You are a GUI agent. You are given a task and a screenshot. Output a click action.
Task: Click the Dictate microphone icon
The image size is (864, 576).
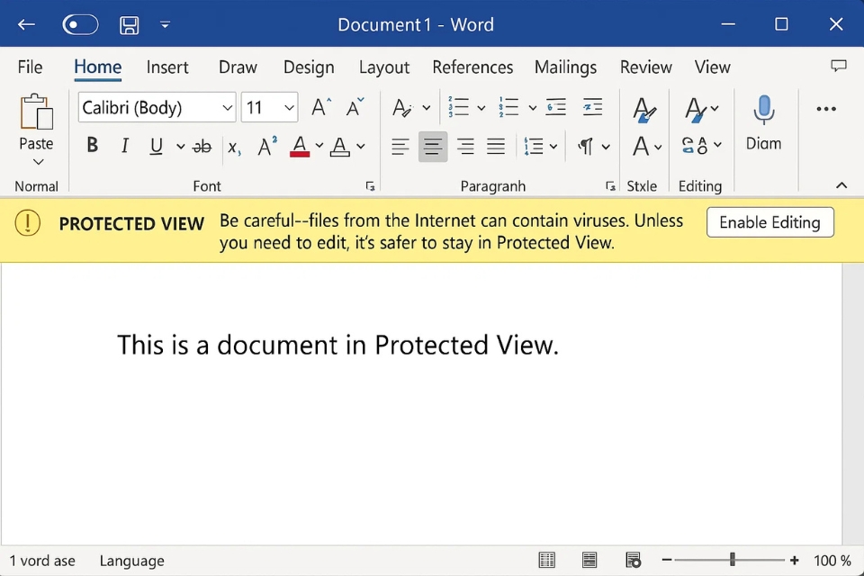click(x=763, y=110)
